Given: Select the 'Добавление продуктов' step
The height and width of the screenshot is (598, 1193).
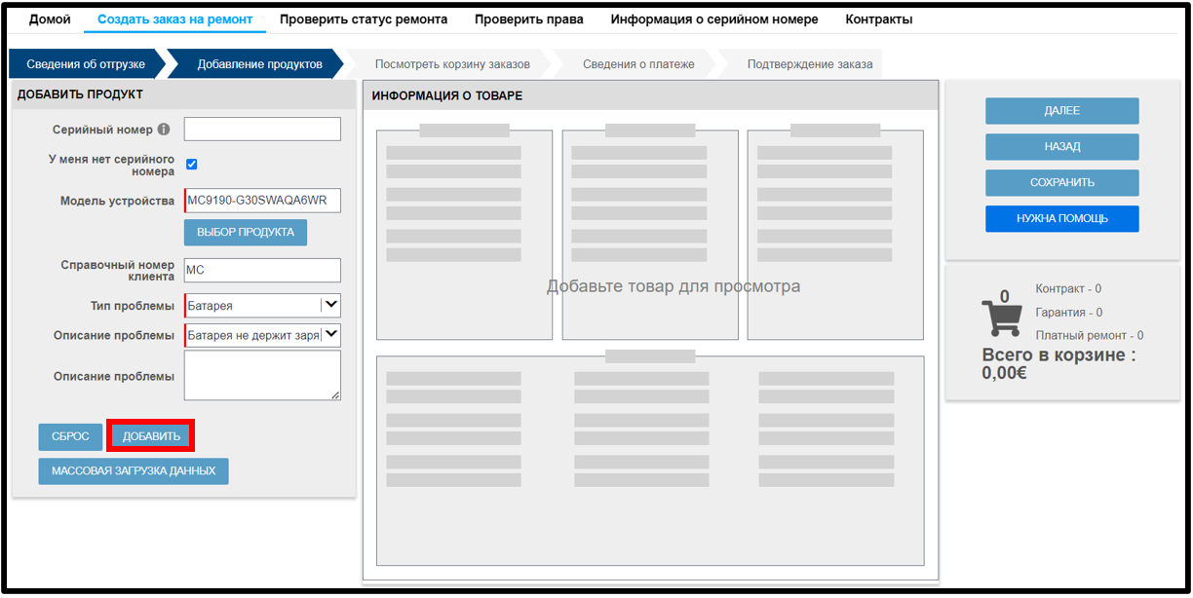Looking at the screenshot, I should coord(259,64).
